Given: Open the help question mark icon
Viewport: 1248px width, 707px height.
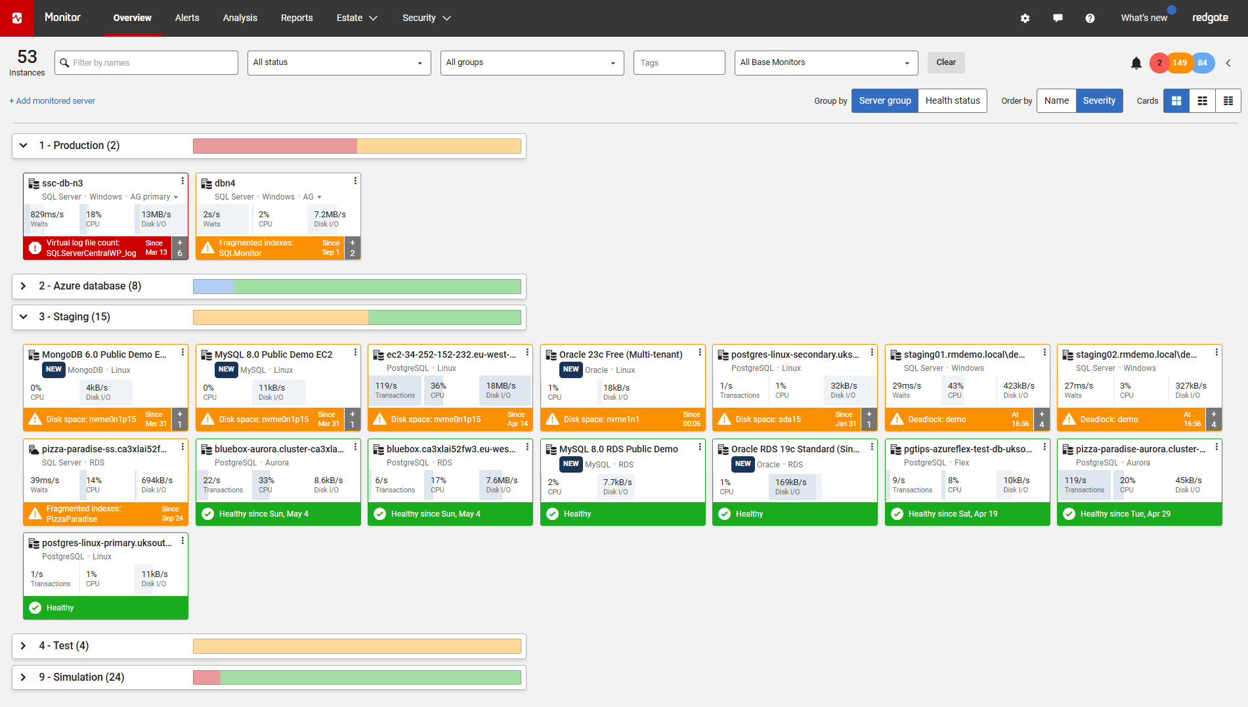Looking at the screenshot, I should (1090, 18).
